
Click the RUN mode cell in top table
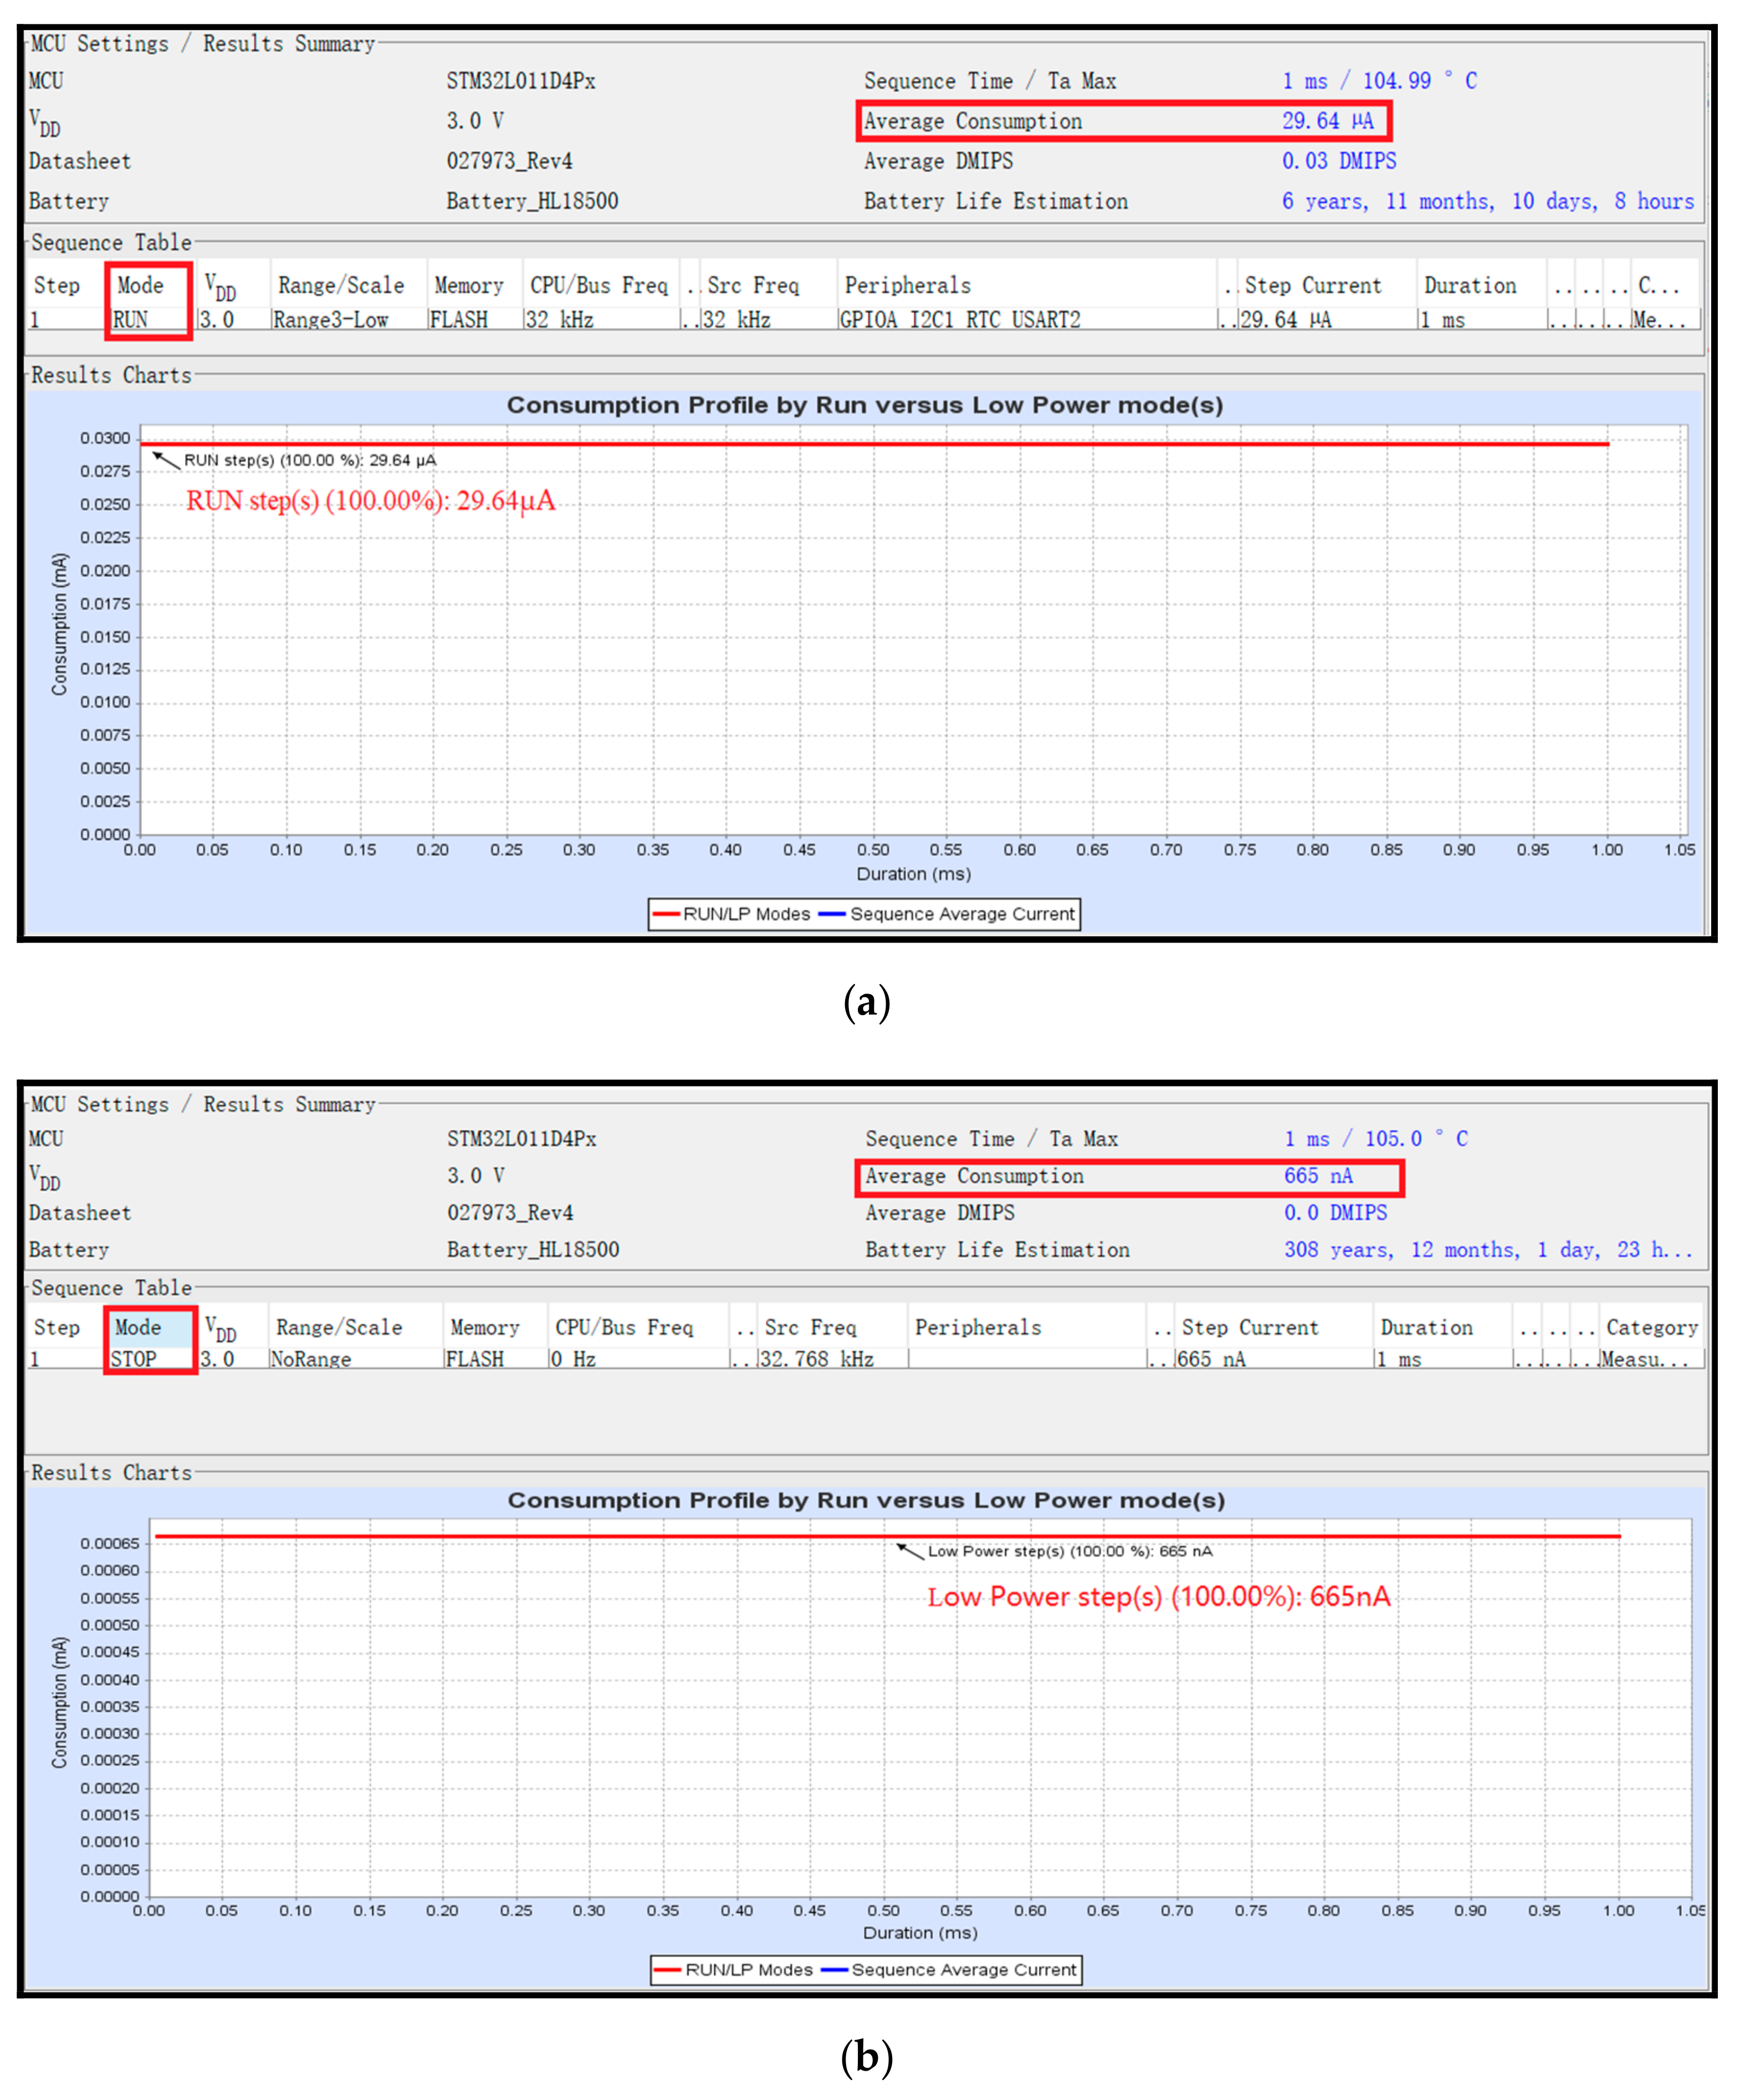(x=131, y=320)
